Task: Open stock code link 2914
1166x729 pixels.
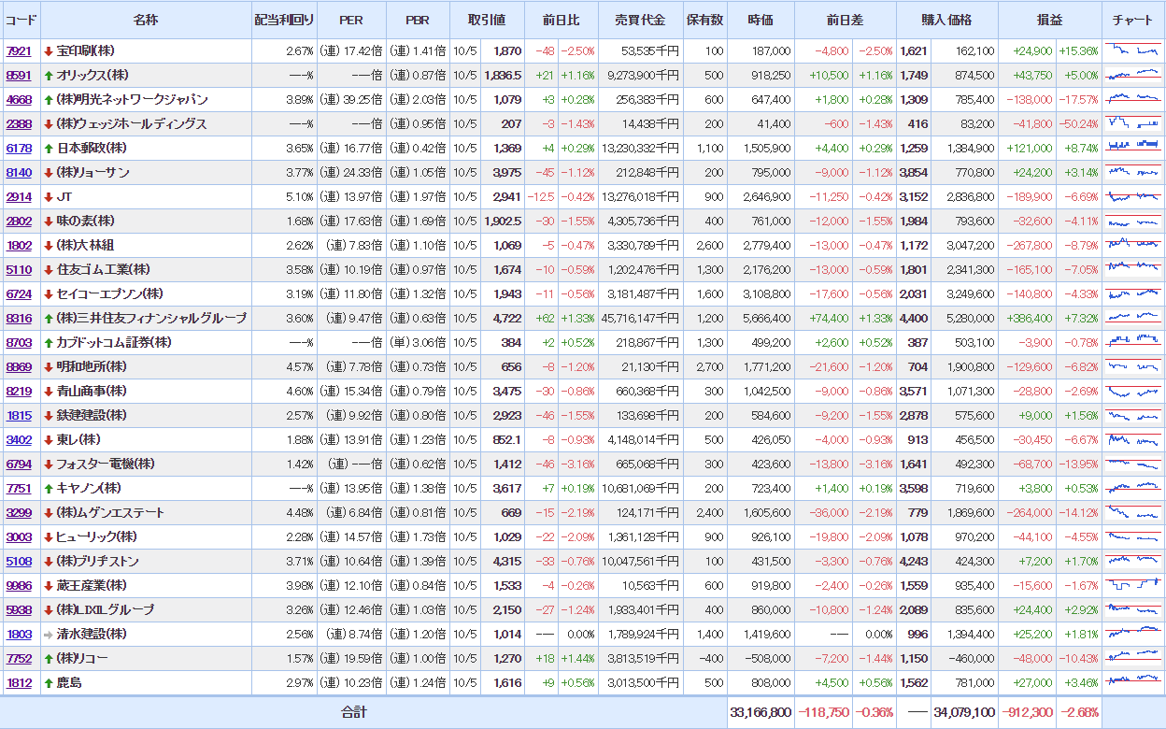Action: [x=19, y=197]
